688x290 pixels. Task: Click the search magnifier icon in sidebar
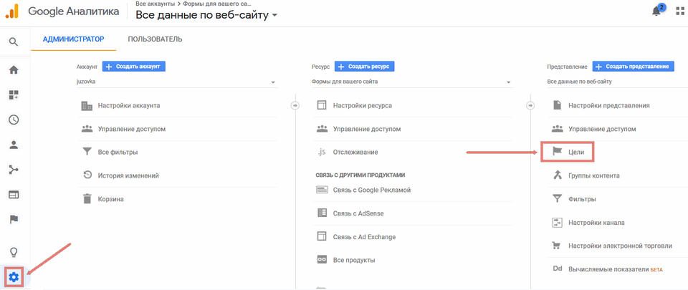pyautogui.click(x=13, y=42)
